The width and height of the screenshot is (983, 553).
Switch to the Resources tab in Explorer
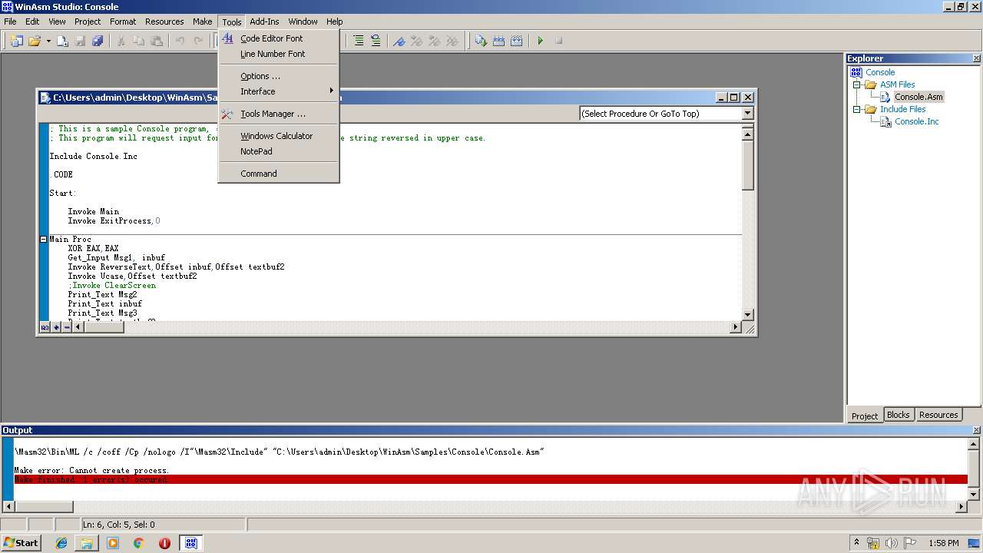[938, 415]
